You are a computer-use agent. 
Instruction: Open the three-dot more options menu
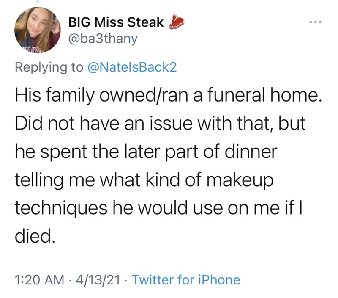[x=315, y=21]
